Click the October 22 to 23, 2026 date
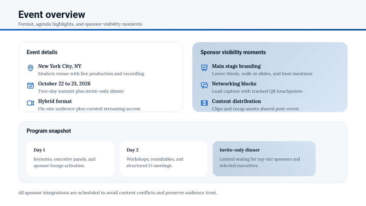 click(x=64, y=84)
